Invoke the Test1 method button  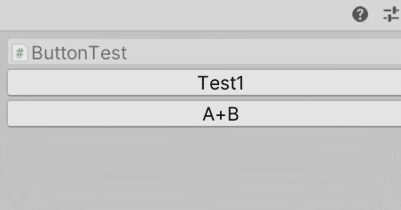[x=204, y=82]
